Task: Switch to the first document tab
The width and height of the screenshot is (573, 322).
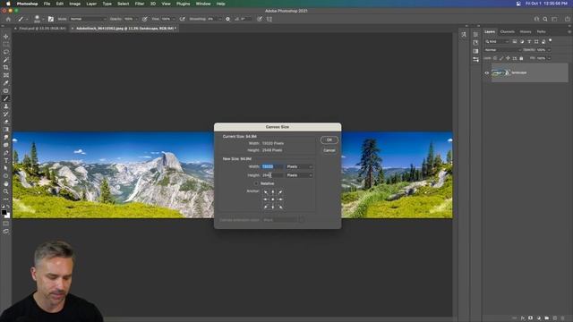Action: pos(42,28)
